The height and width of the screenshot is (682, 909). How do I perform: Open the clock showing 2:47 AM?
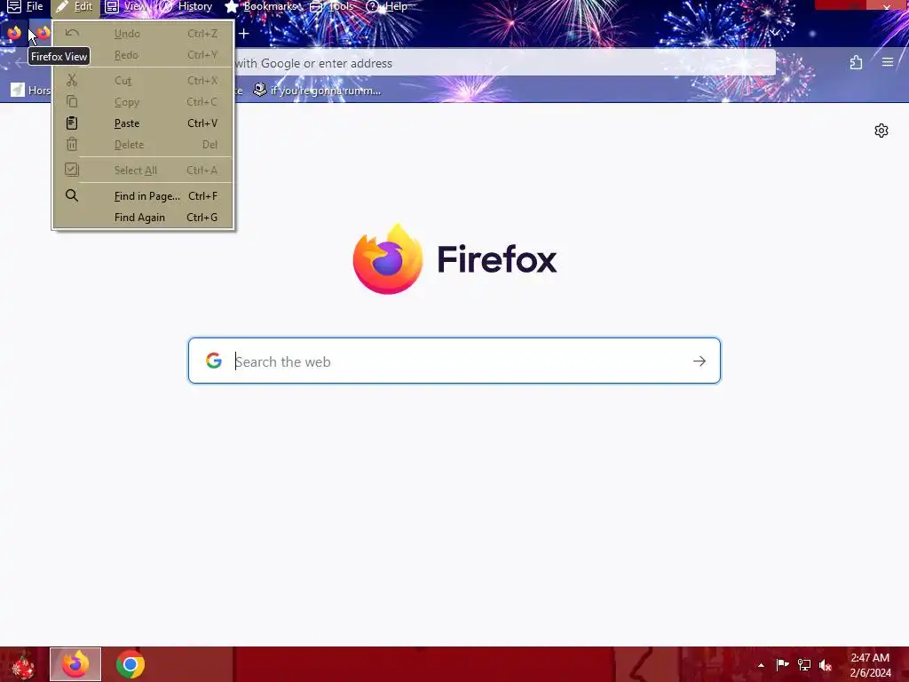coord(870,665)
